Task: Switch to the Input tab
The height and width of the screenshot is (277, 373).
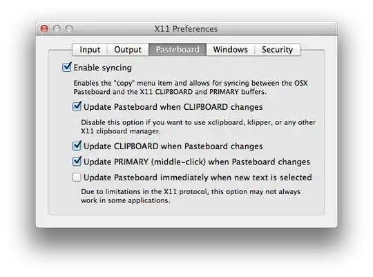Action: point(90,50)
